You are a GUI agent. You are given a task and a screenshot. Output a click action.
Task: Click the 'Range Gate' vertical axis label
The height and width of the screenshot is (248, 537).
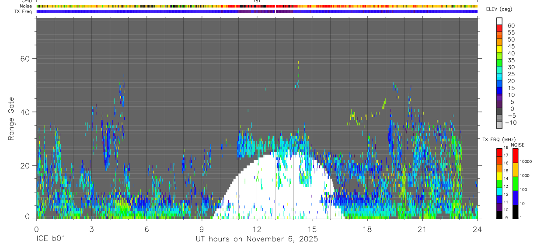point(11,119)
